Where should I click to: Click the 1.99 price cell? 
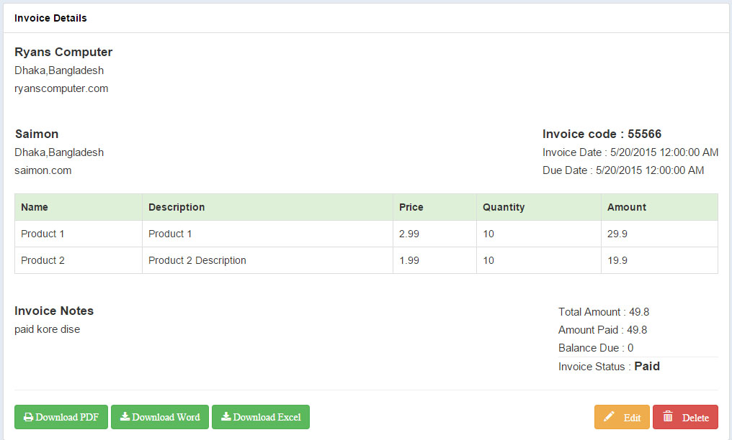coord(409,260)
